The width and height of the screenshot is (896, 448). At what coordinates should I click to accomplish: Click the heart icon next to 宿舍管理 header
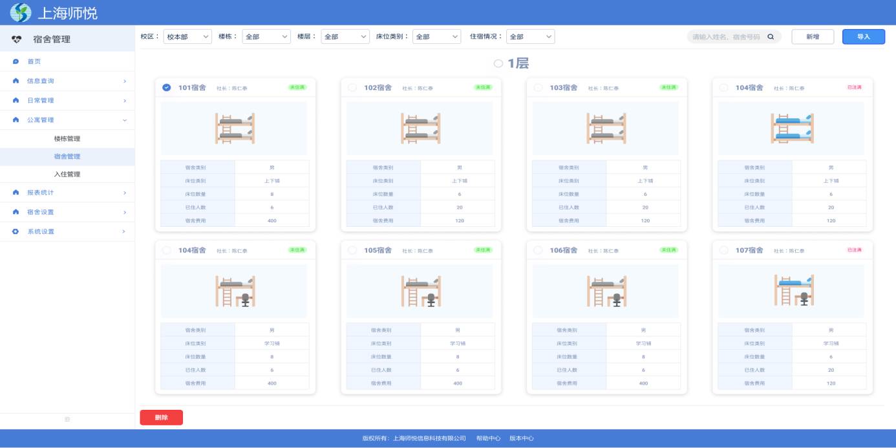17,39
